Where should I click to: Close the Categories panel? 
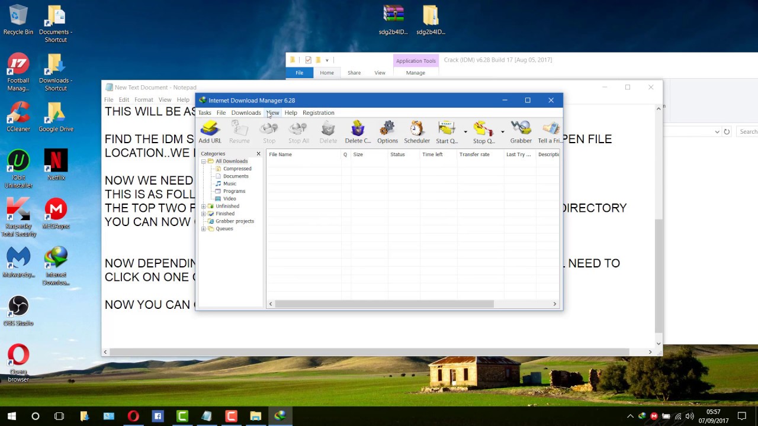[258, 154]
